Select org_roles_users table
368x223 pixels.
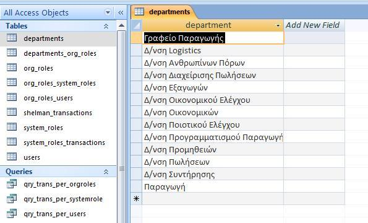[x=58, y=98]
